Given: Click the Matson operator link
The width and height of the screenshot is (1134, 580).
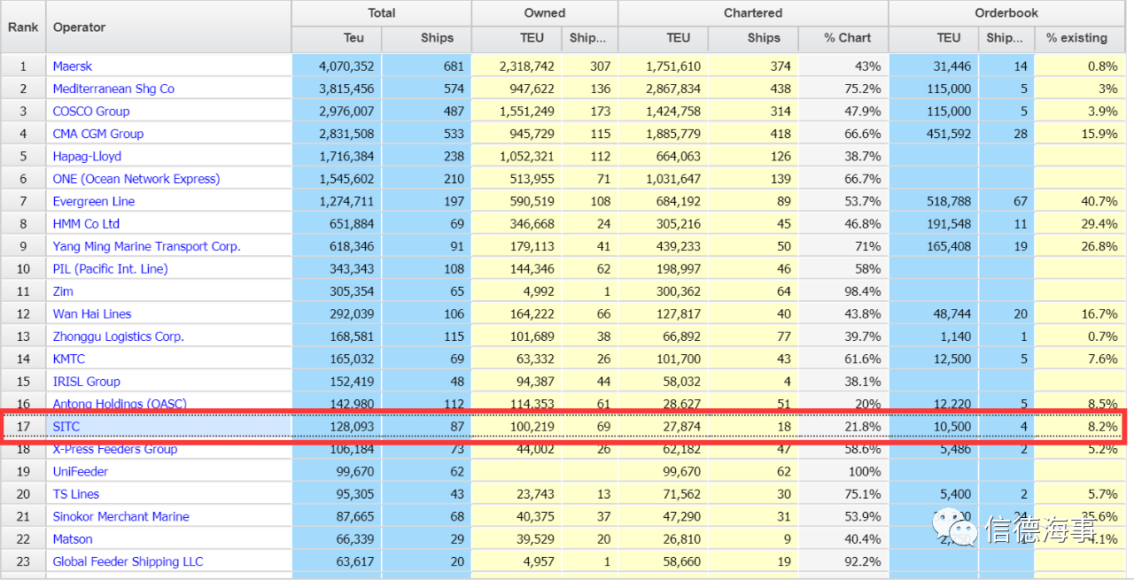Looking at the screenshot, I should [73, 539].
